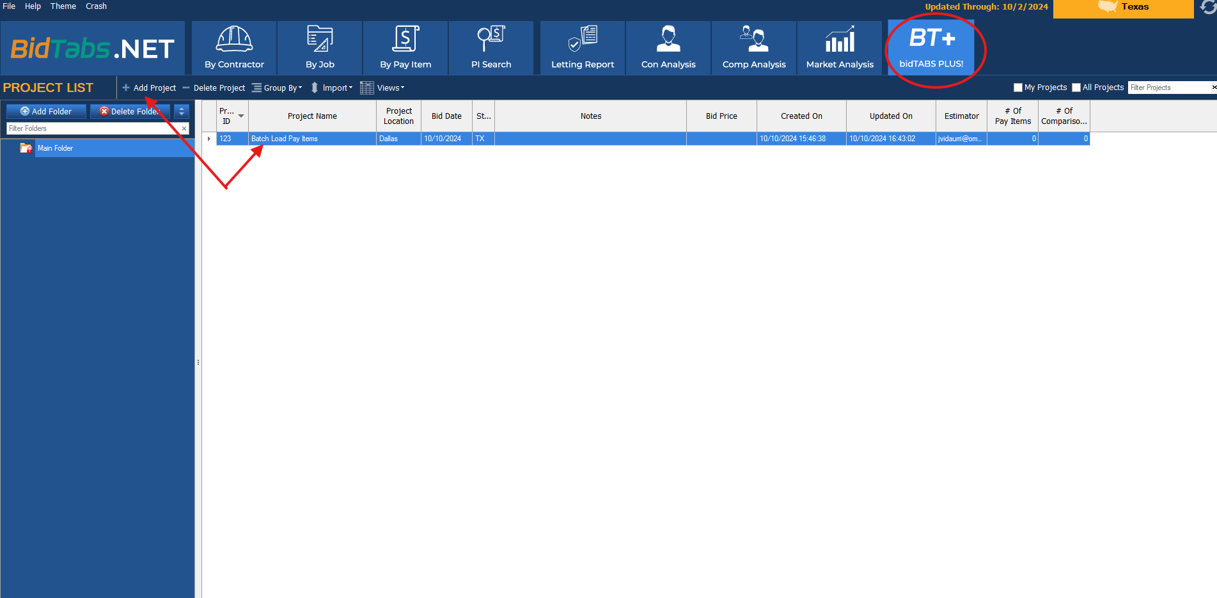This screenshot has width=1217, height=598.
Task: Open the Crash menu
Action: [96, 6]
